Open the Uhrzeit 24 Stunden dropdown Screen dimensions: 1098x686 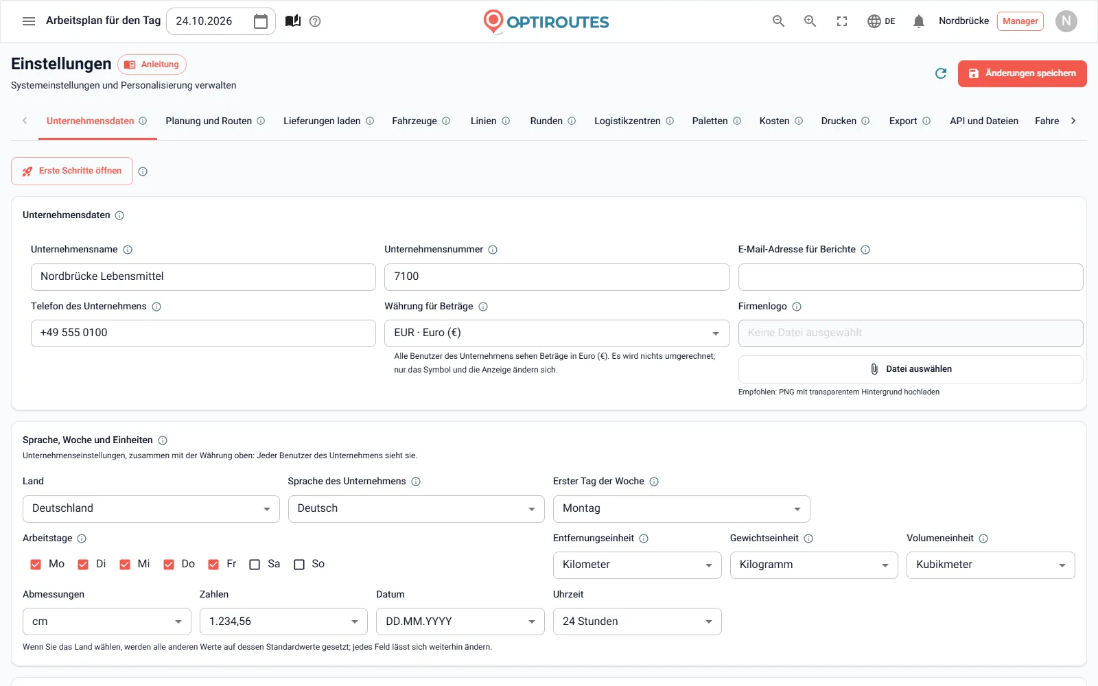pos(638,622)
